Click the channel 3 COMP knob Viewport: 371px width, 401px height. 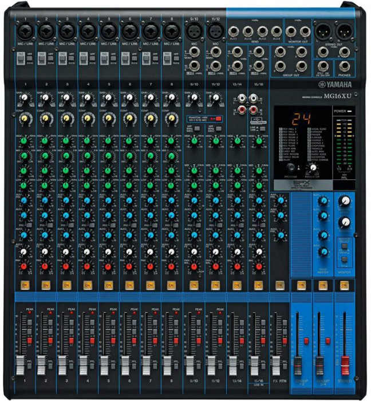(66, 119)
